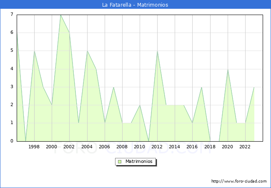Click the 2006 x-axis label

[105, 147]
